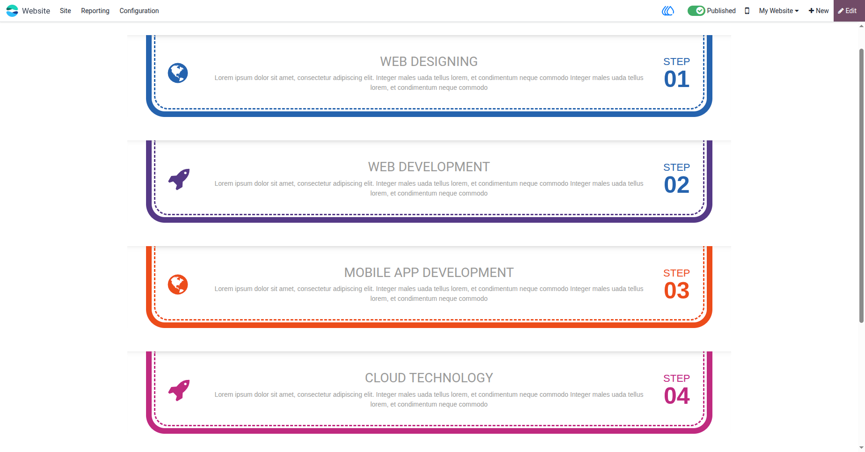
Task: Click Lorem ipsum text under Web Designing
Action: click(x=429, y=83)
